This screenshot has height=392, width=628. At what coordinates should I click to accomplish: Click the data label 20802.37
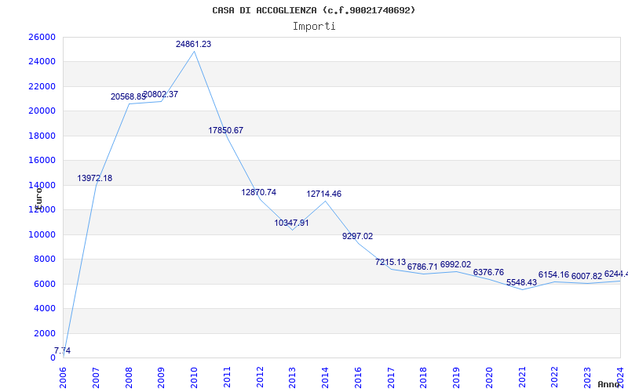tap(161, 95)
